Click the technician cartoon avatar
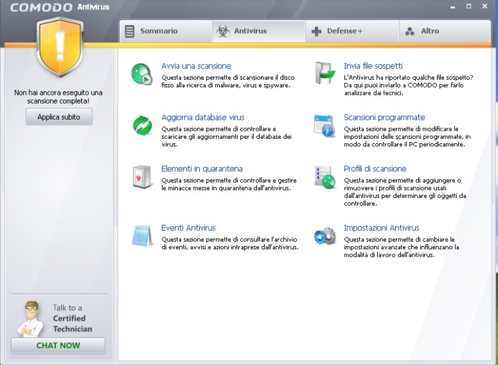This screenshot has height=365, width=498. tap(31, 319)
